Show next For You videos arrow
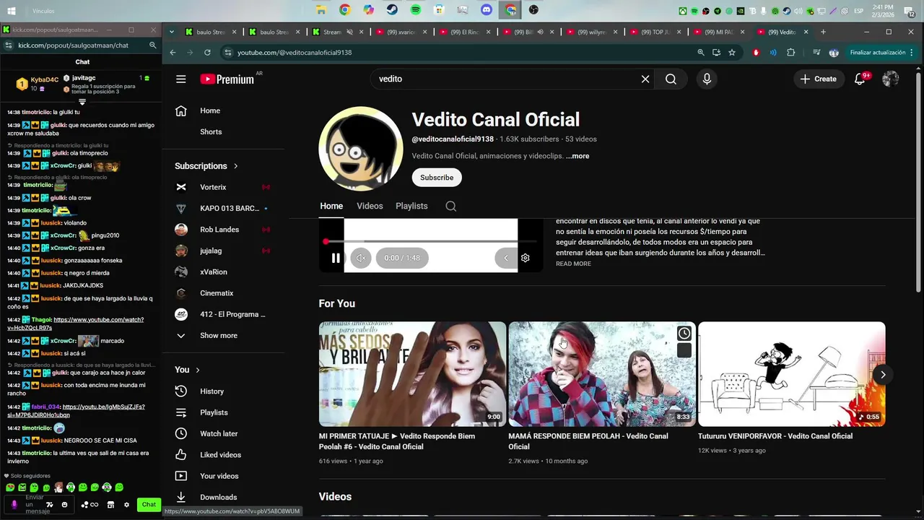The width and height of the screenshot is (924, 520). click(x=882, y=374)
